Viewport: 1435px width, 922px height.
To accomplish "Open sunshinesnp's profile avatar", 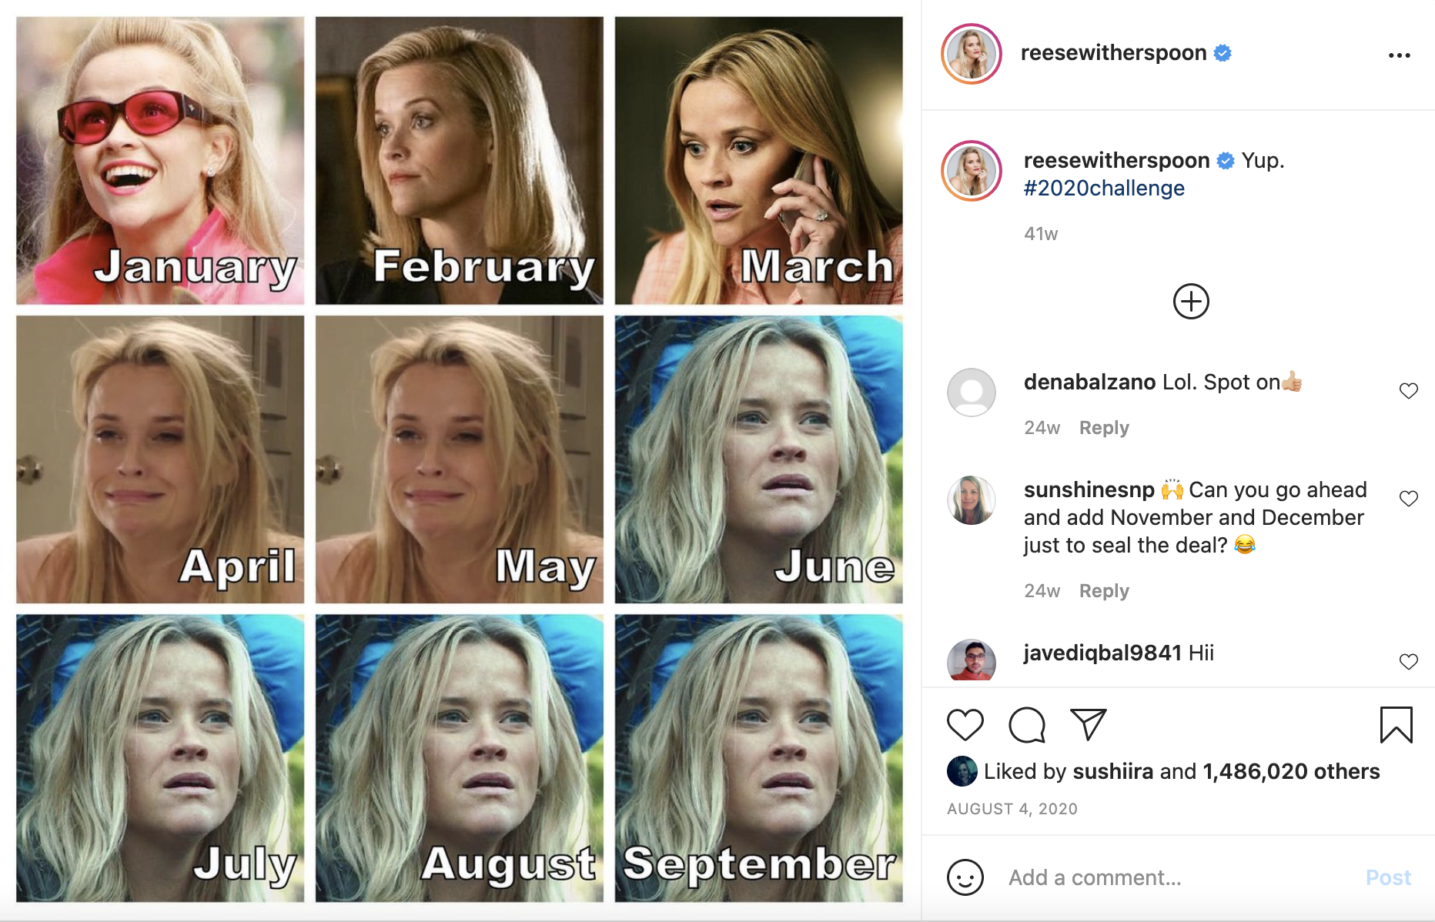I will point(972,500).
